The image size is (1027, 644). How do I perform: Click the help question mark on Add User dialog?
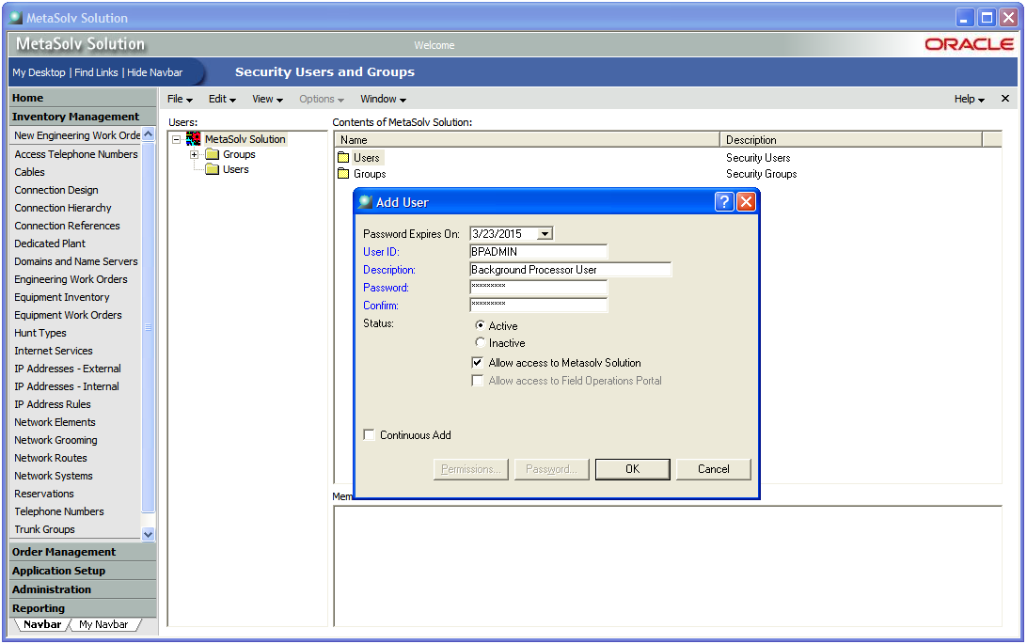[723, 201]
